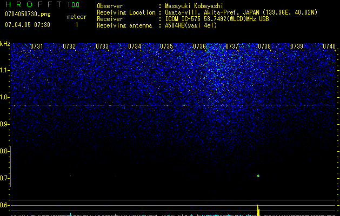
Task: Click receiver value ICOM IC-575 53.7492 MHz
Action: coord(217,19)
